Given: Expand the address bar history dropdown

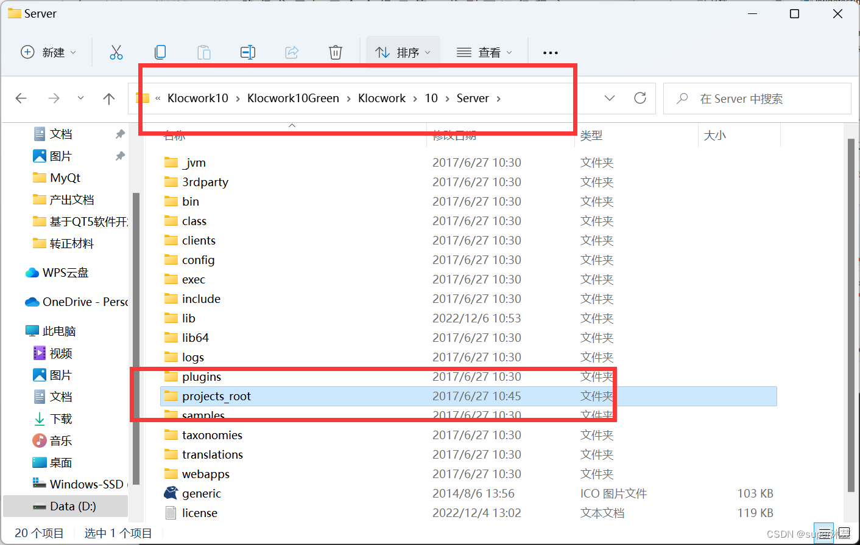Looking at the screenshot, I should [x=610, y=98].
